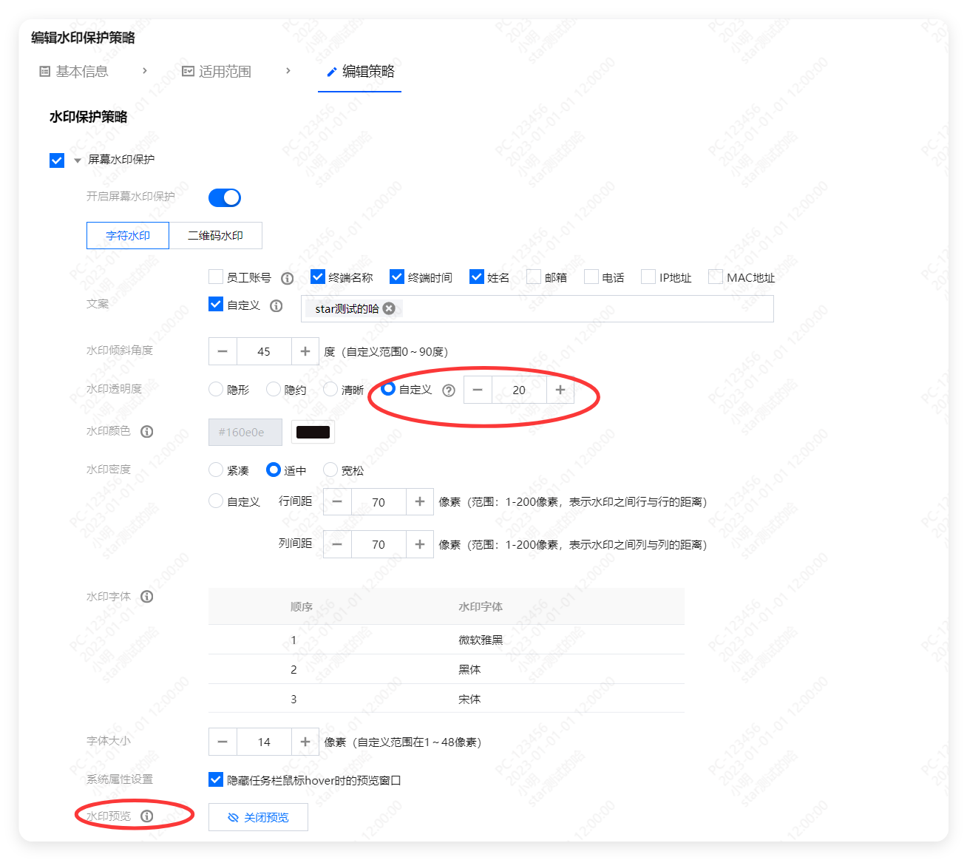Decrease the watermark tilt angle
Image resolution: width=967 pixels, height=860 pixels.
(223, 351)
